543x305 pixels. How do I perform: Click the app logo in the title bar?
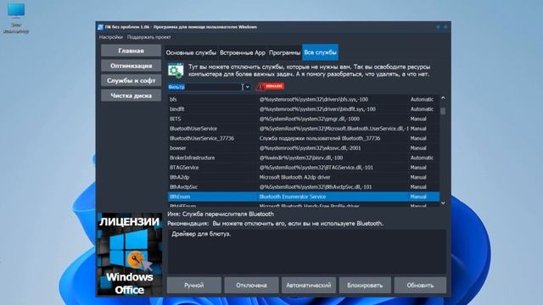[x=100, y=27]
